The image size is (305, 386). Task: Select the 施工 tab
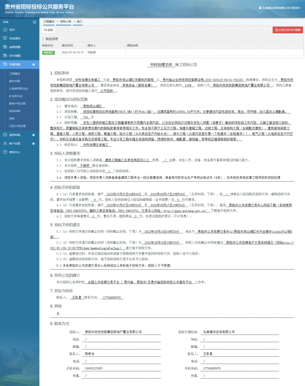[x=78, y=22]
